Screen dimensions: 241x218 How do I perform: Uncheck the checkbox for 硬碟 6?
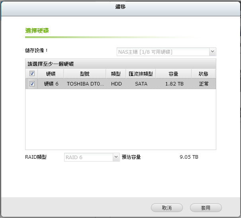[x=32, y=84]
